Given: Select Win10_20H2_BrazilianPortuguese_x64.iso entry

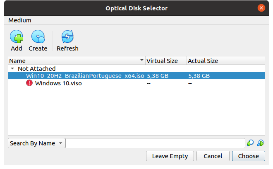Looking at the screenshot, I should point(136,76).
